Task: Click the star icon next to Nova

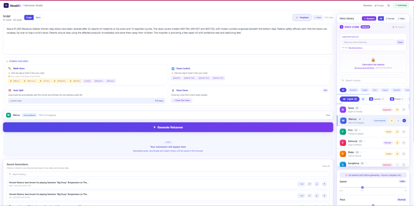Action: [x=397, y=110]
